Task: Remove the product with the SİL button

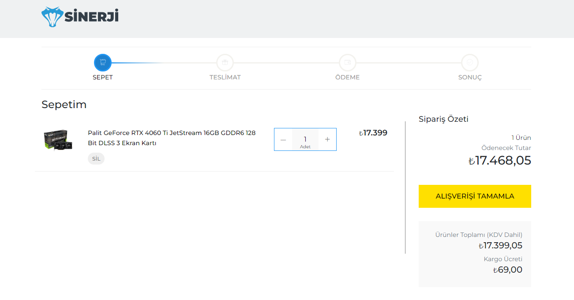Action: coord(96,159)
